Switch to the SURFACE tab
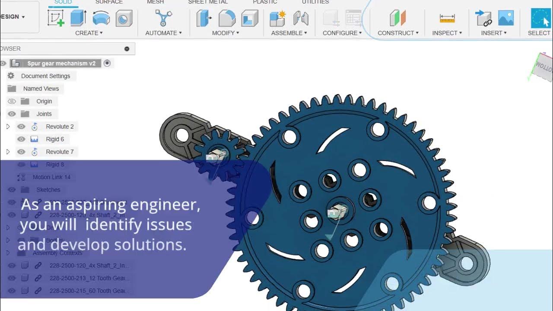Viewport: 553px width, 311px height. 109,2
